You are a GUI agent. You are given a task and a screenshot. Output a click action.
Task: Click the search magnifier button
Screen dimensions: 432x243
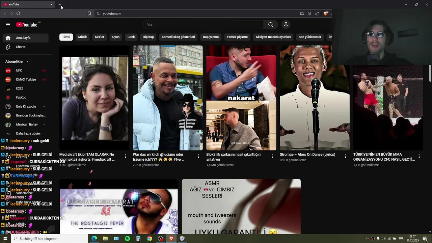click(x=271, y=24)
